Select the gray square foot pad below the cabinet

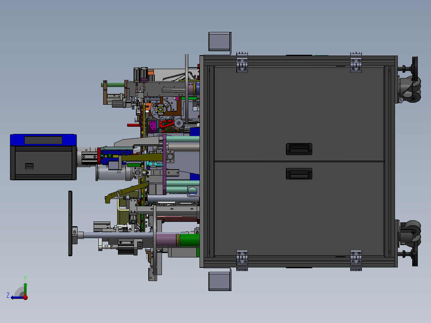click(x=219, y=281)
